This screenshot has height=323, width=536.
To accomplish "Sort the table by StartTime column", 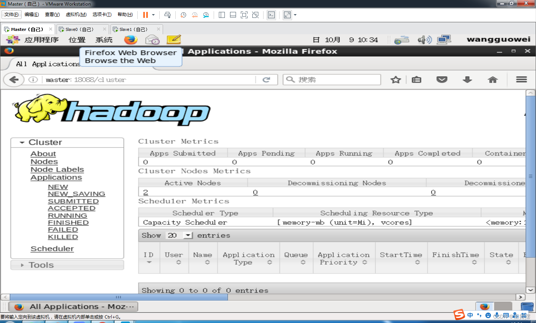I will click(x=401, y=258).
